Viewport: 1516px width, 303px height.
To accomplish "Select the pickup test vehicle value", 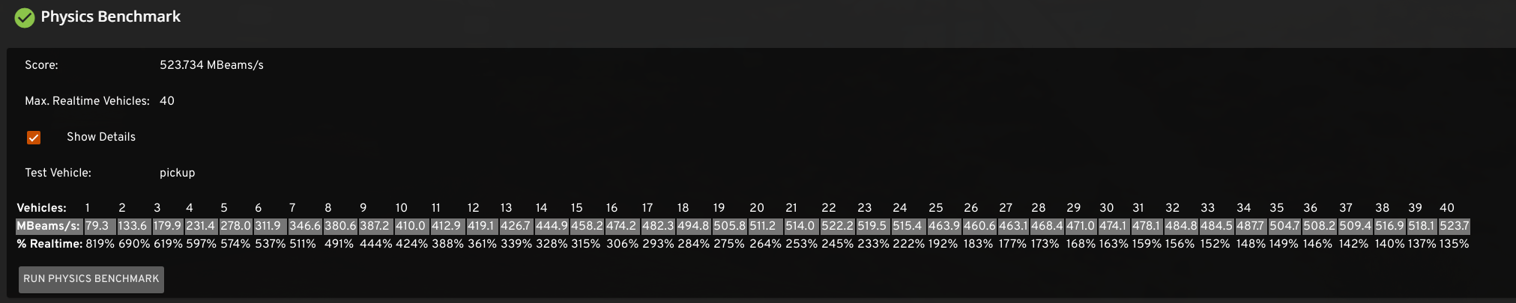I will coord(177,173).
